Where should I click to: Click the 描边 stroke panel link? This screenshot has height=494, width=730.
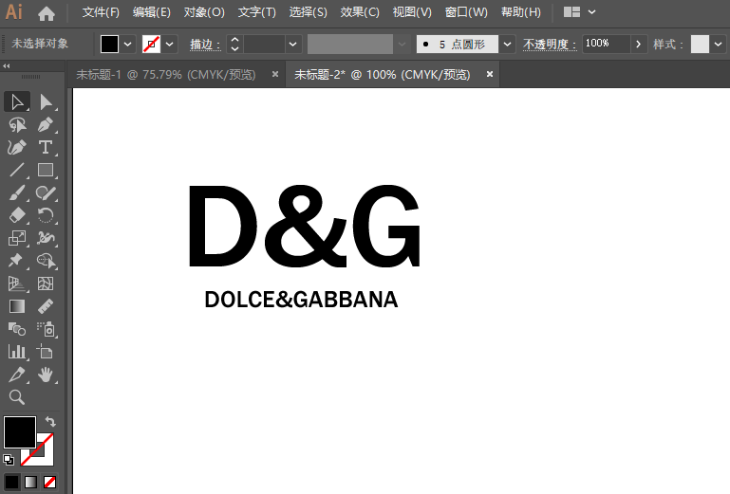[x=205, y=45]
